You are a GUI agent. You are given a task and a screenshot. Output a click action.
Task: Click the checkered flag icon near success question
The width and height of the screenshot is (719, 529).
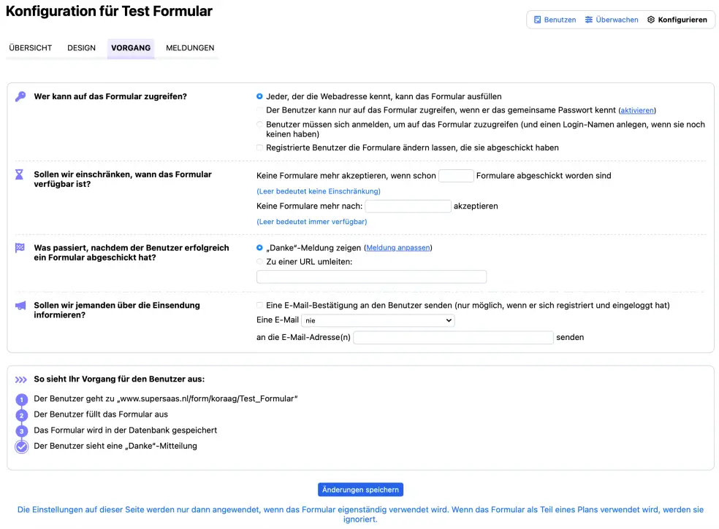21,247
